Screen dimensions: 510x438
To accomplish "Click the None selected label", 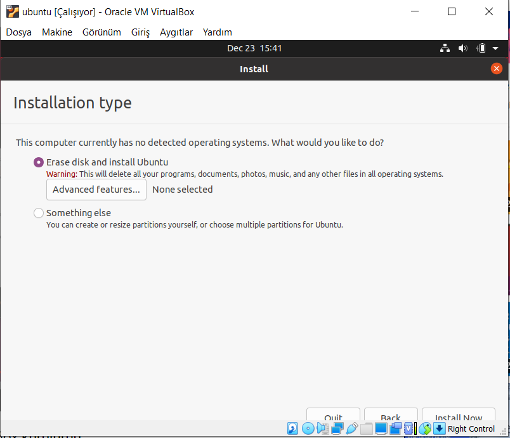I will (183, 190).
